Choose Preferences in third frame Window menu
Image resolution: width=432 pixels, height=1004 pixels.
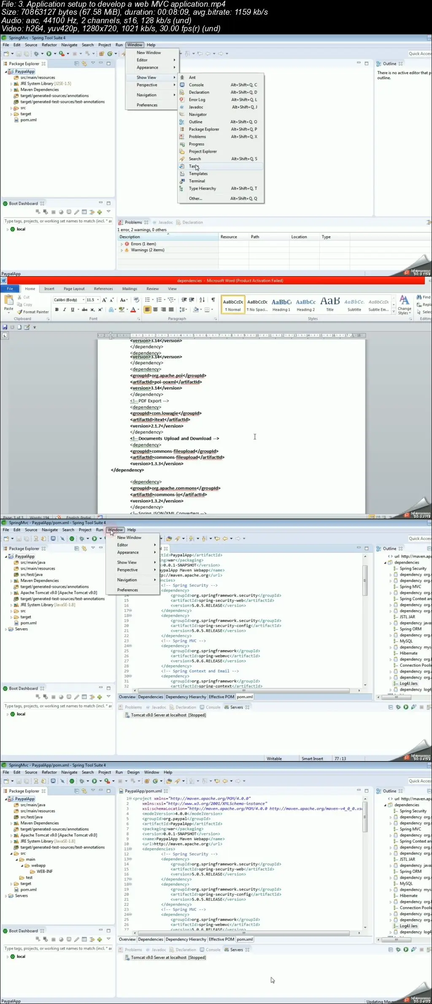pyautogui.click(x=127, y=590)
